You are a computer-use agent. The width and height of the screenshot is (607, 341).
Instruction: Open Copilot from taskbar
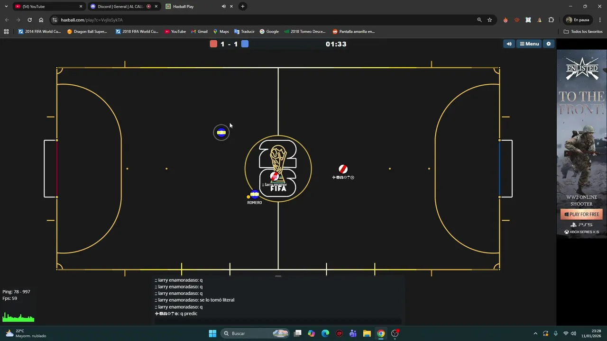311,333
